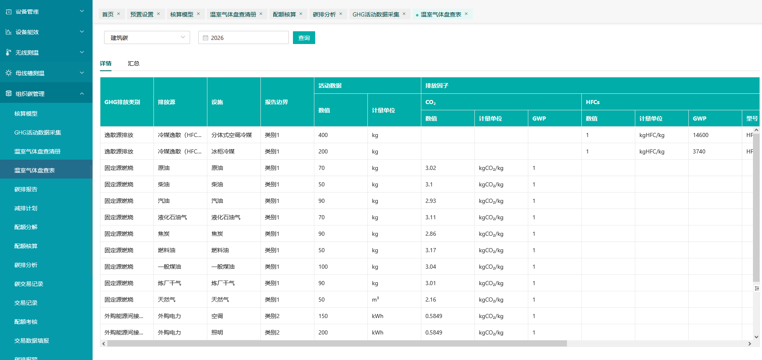The image size is (762, 360).
Task: Click the 设备管理 sidebar icon
Action: tap(9, 12)
